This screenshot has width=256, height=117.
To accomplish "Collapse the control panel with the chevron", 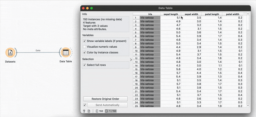I will (131, 60).
